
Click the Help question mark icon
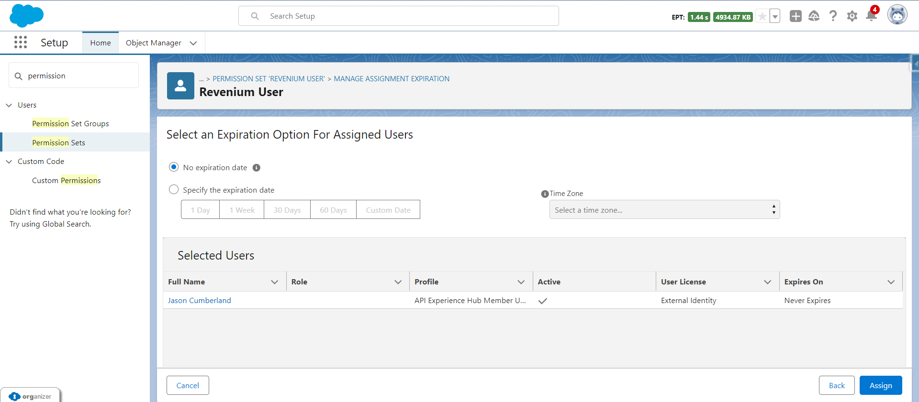click(833, 16)
